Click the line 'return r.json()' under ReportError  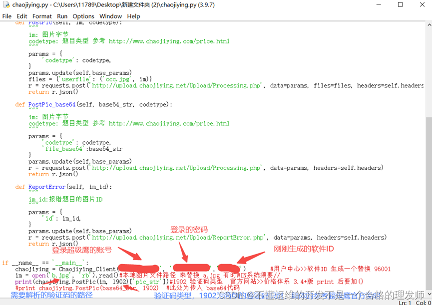pyautogui.click(x=53, y=244)
